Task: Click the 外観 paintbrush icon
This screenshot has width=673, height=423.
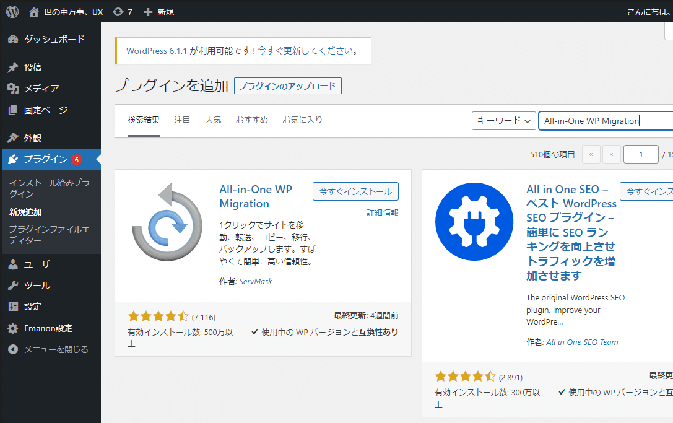Action: click(x=13, y=138)
